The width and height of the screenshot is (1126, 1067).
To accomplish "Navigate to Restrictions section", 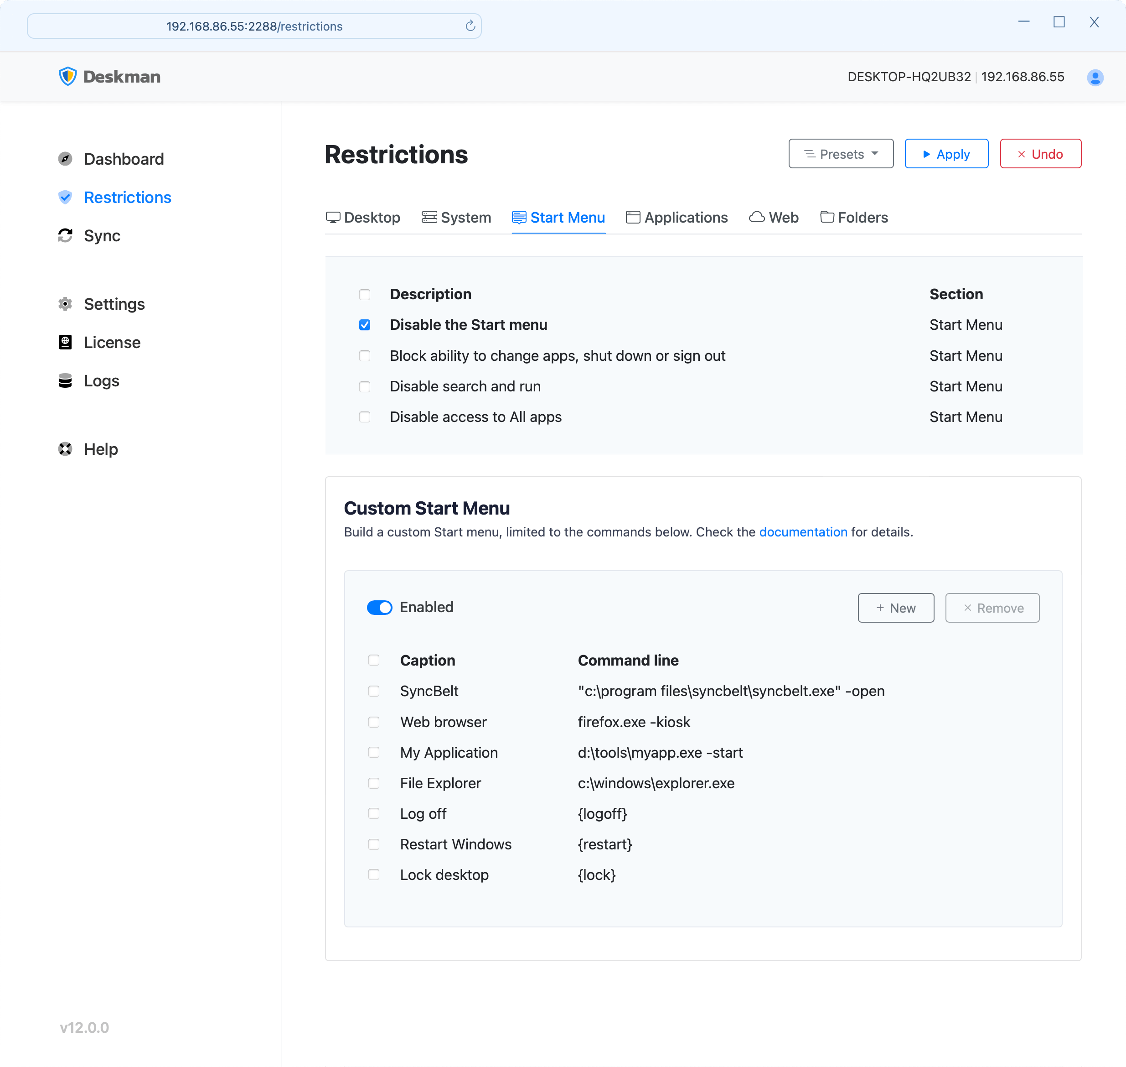I will (127, 197).
